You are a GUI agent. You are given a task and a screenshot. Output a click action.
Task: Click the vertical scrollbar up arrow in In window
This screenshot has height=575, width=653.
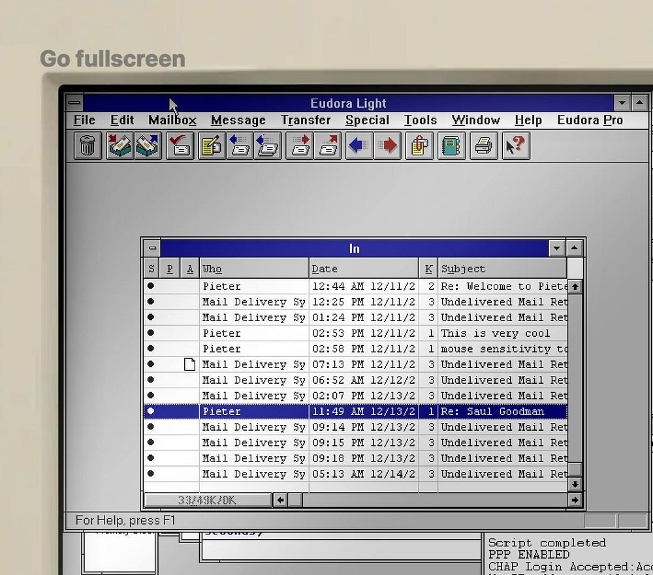pyautogui.click(x=575, y=287)
